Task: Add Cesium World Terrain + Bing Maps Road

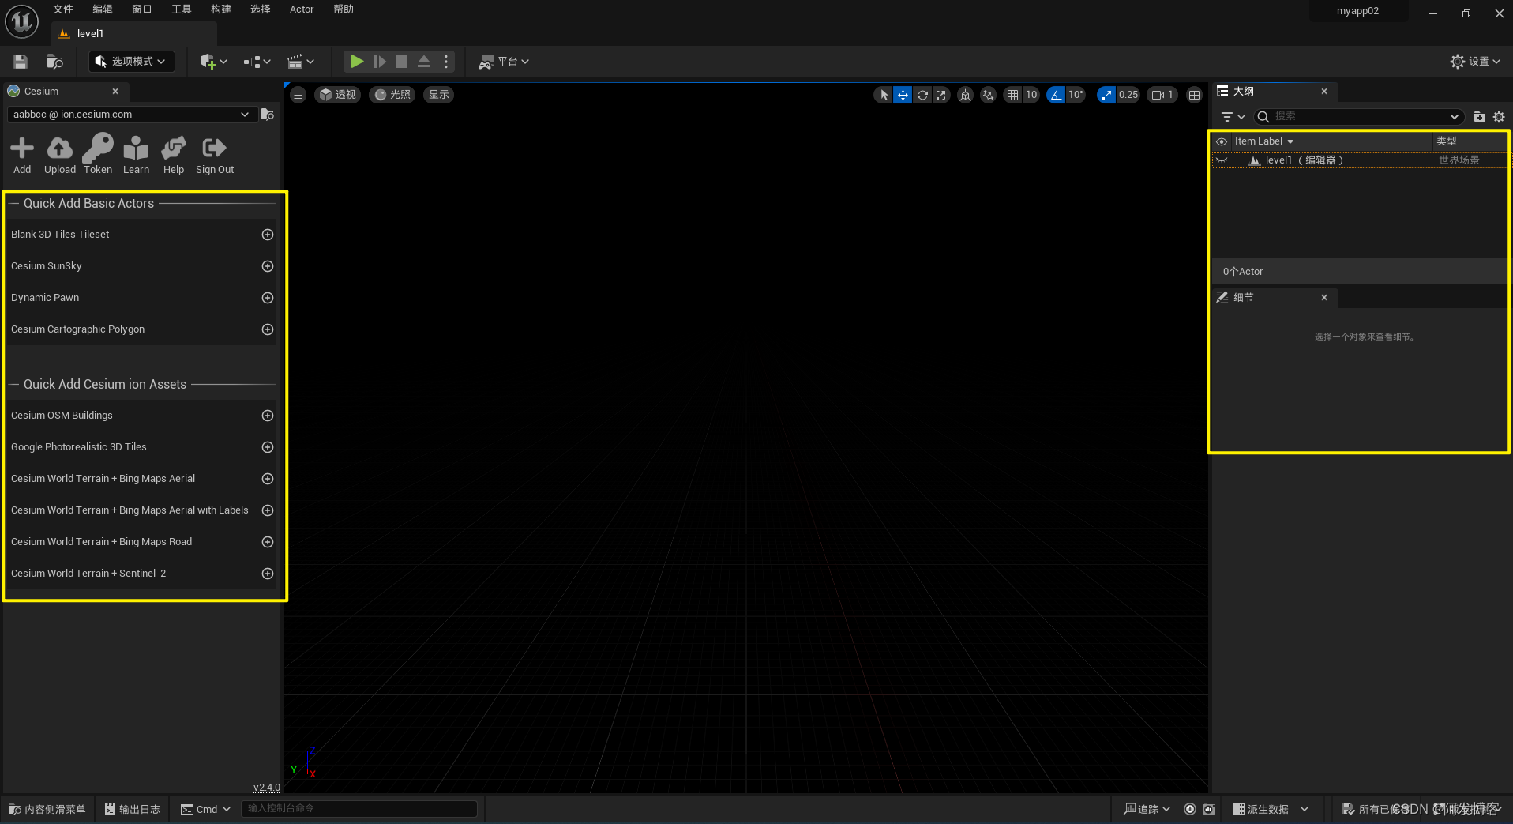Action: tap(268, 542)
